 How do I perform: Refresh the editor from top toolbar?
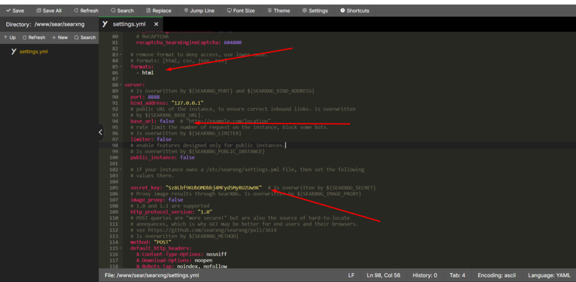point(86,11)
